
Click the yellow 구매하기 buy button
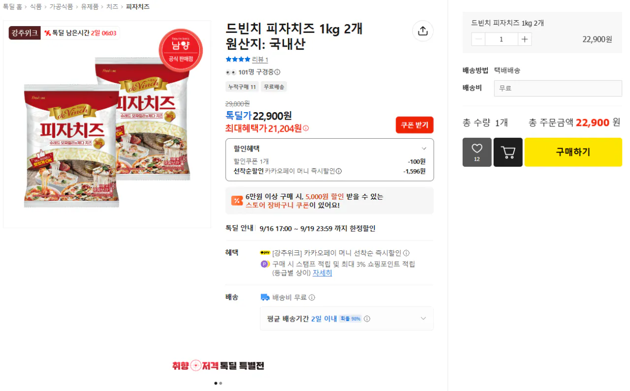tap(573, 152)
